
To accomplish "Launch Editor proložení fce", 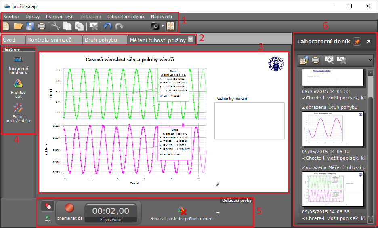I will (18, 108).
